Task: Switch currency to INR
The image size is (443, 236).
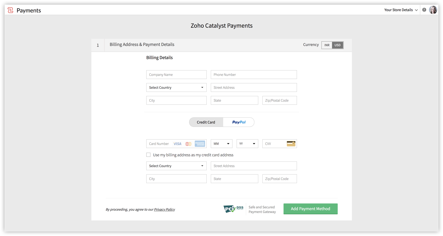Action: pos(327,45)
